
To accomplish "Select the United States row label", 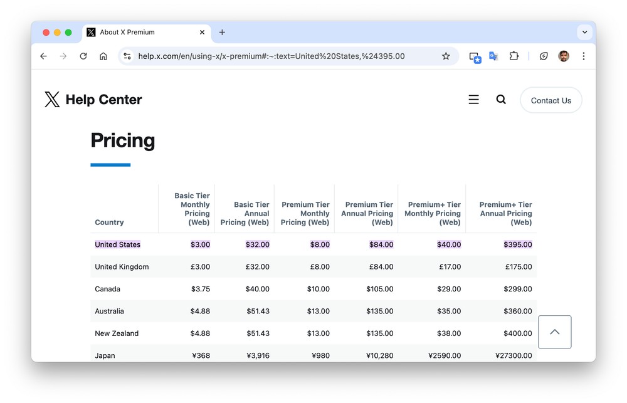I will 118,244.
